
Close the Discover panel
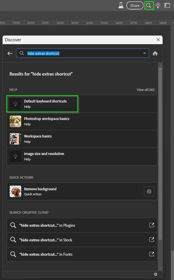click(158, 40)
